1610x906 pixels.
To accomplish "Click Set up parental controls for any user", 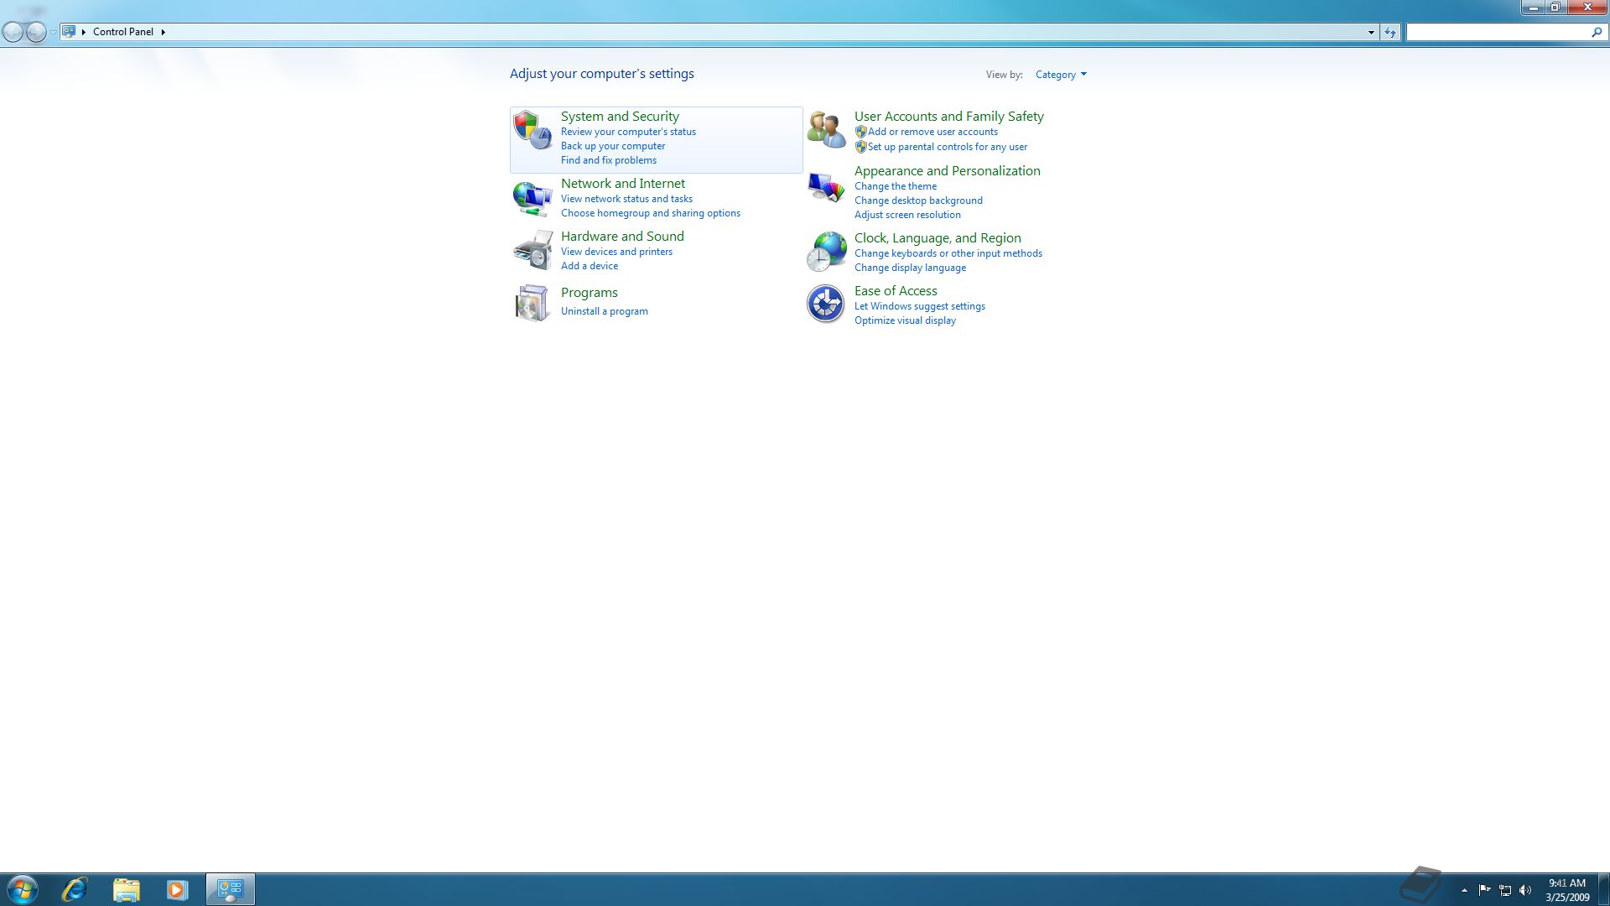I will (x=948, y=147).
